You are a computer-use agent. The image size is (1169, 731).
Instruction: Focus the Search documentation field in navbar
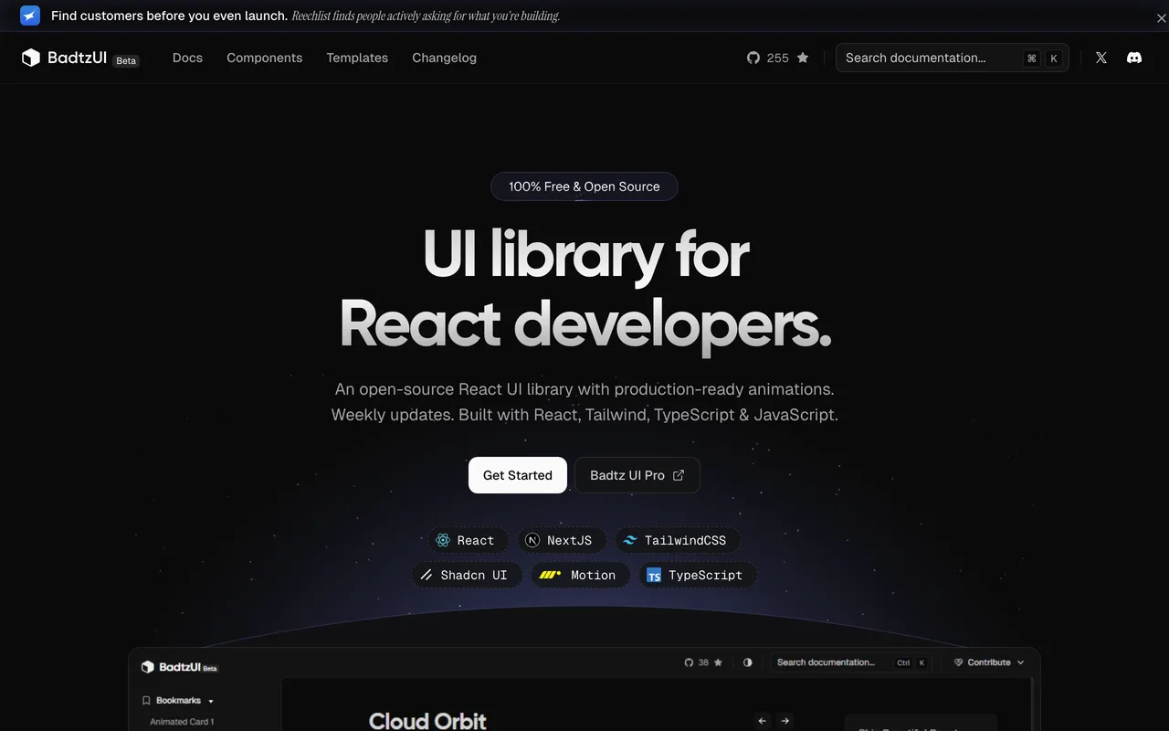(953, 58)
